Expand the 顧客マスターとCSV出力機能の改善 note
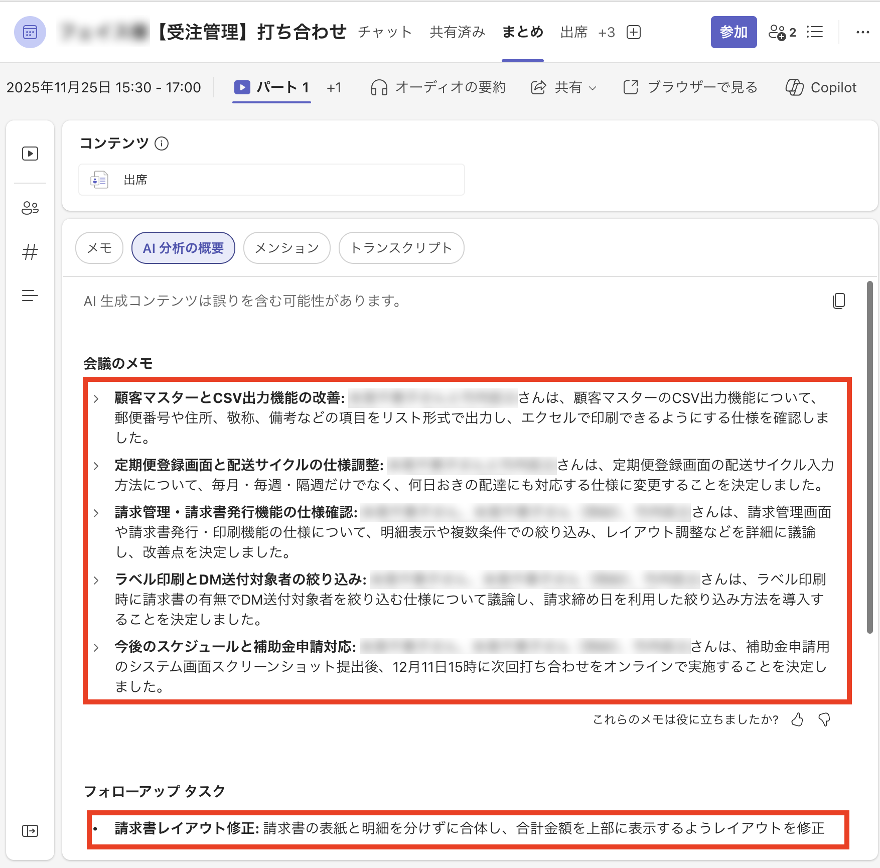The width and height of the screenshot is (880, 868). [x=96, y=399]
